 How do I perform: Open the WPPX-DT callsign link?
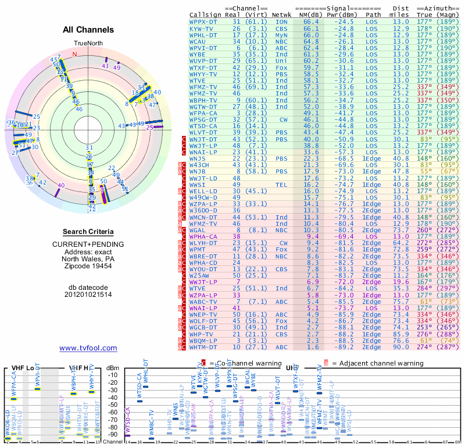[203, 22]
